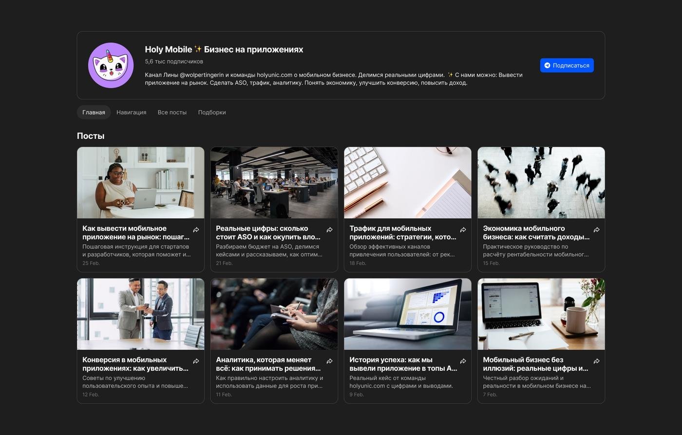
Task: Click description 'Пошаговая инструкция для стартапов'
Action: [x=136, y=250]
